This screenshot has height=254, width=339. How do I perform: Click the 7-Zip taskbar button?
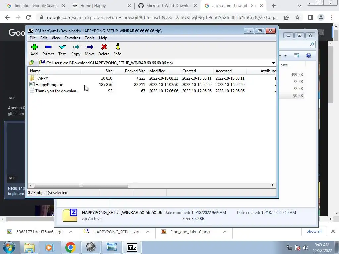(x=132, y=247)
